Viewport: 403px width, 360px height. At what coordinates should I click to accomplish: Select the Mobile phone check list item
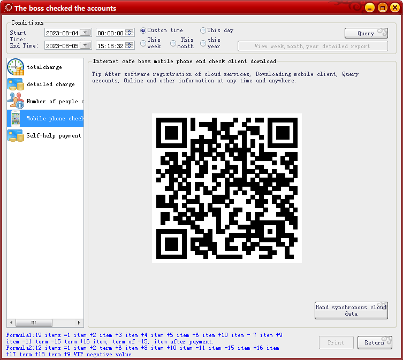(45, 118)
